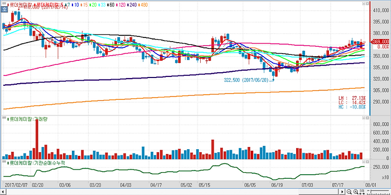Click the 05/15 date axis label

coord(204,185)
